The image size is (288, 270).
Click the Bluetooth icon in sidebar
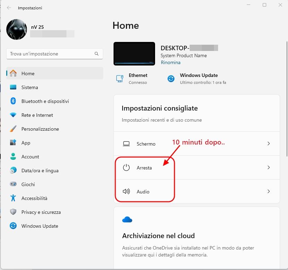[13, 101]
